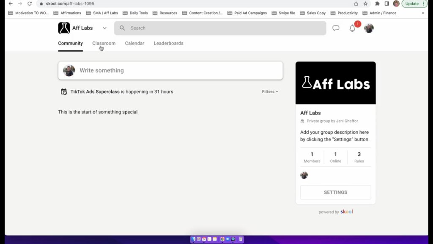Open the Daily Tools bookmark folder
The width and height of the screenshot is (433, 244).
135,13
